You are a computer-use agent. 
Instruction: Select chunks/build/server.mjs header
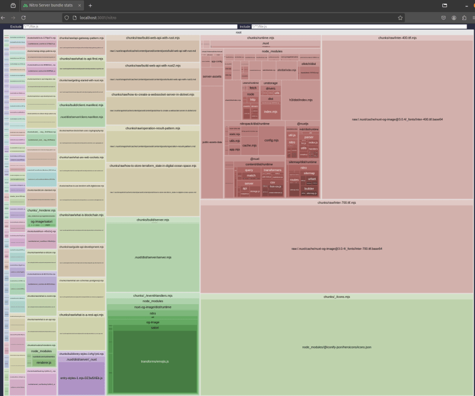pyautogui.click(x=153, y=220)
